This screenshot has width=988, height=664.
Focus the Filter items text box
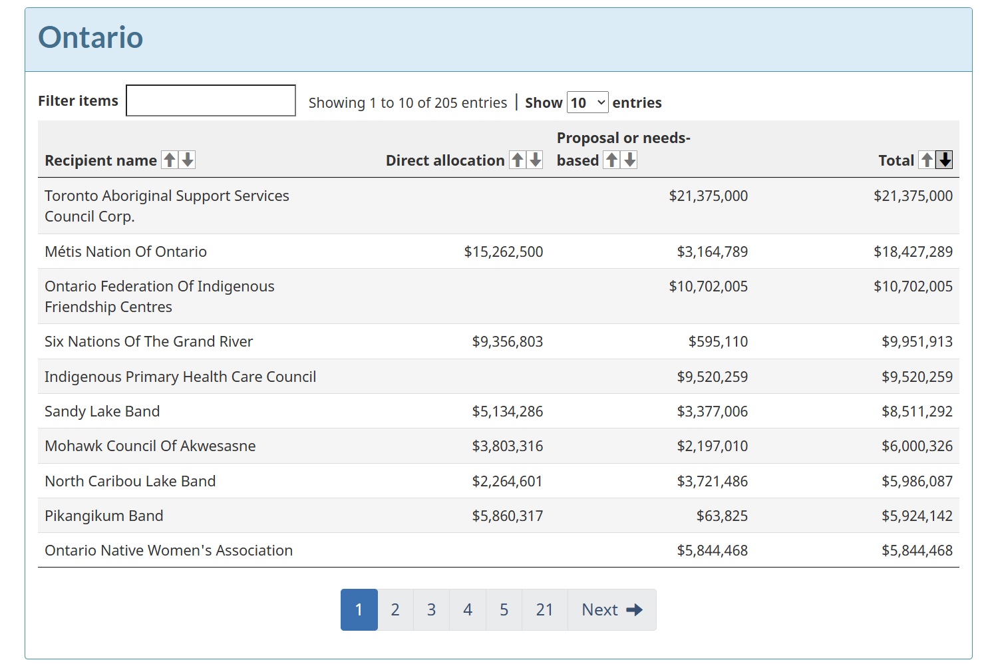211,100
